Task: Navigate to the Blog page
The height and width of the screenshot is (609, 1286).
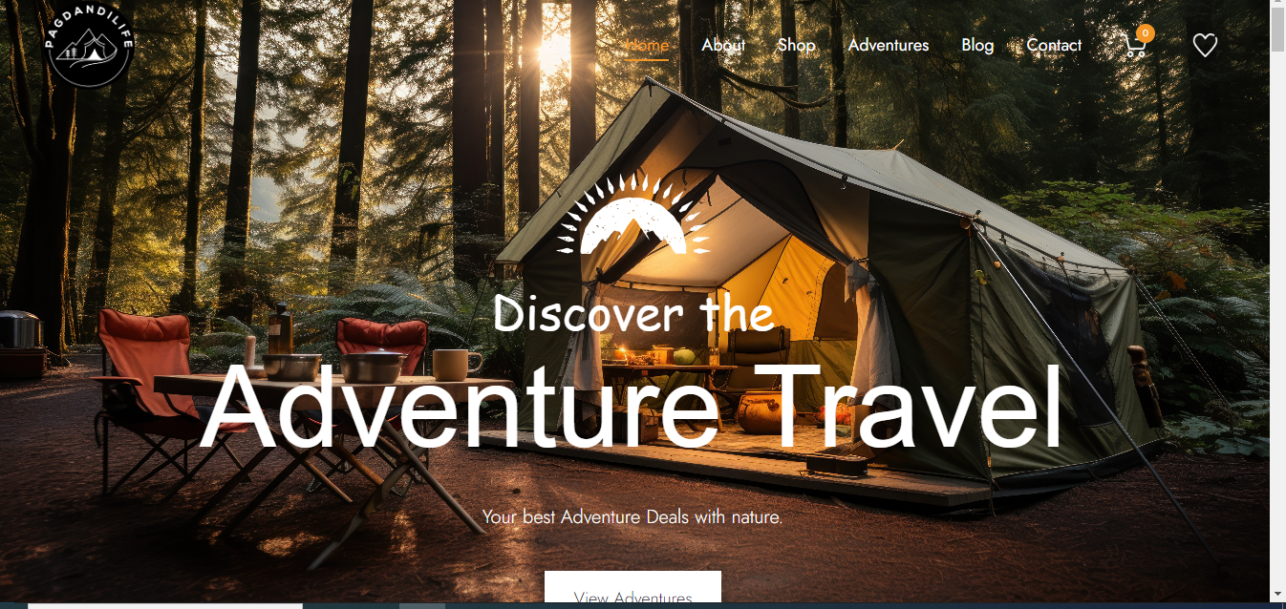Action: click(977, 45)
